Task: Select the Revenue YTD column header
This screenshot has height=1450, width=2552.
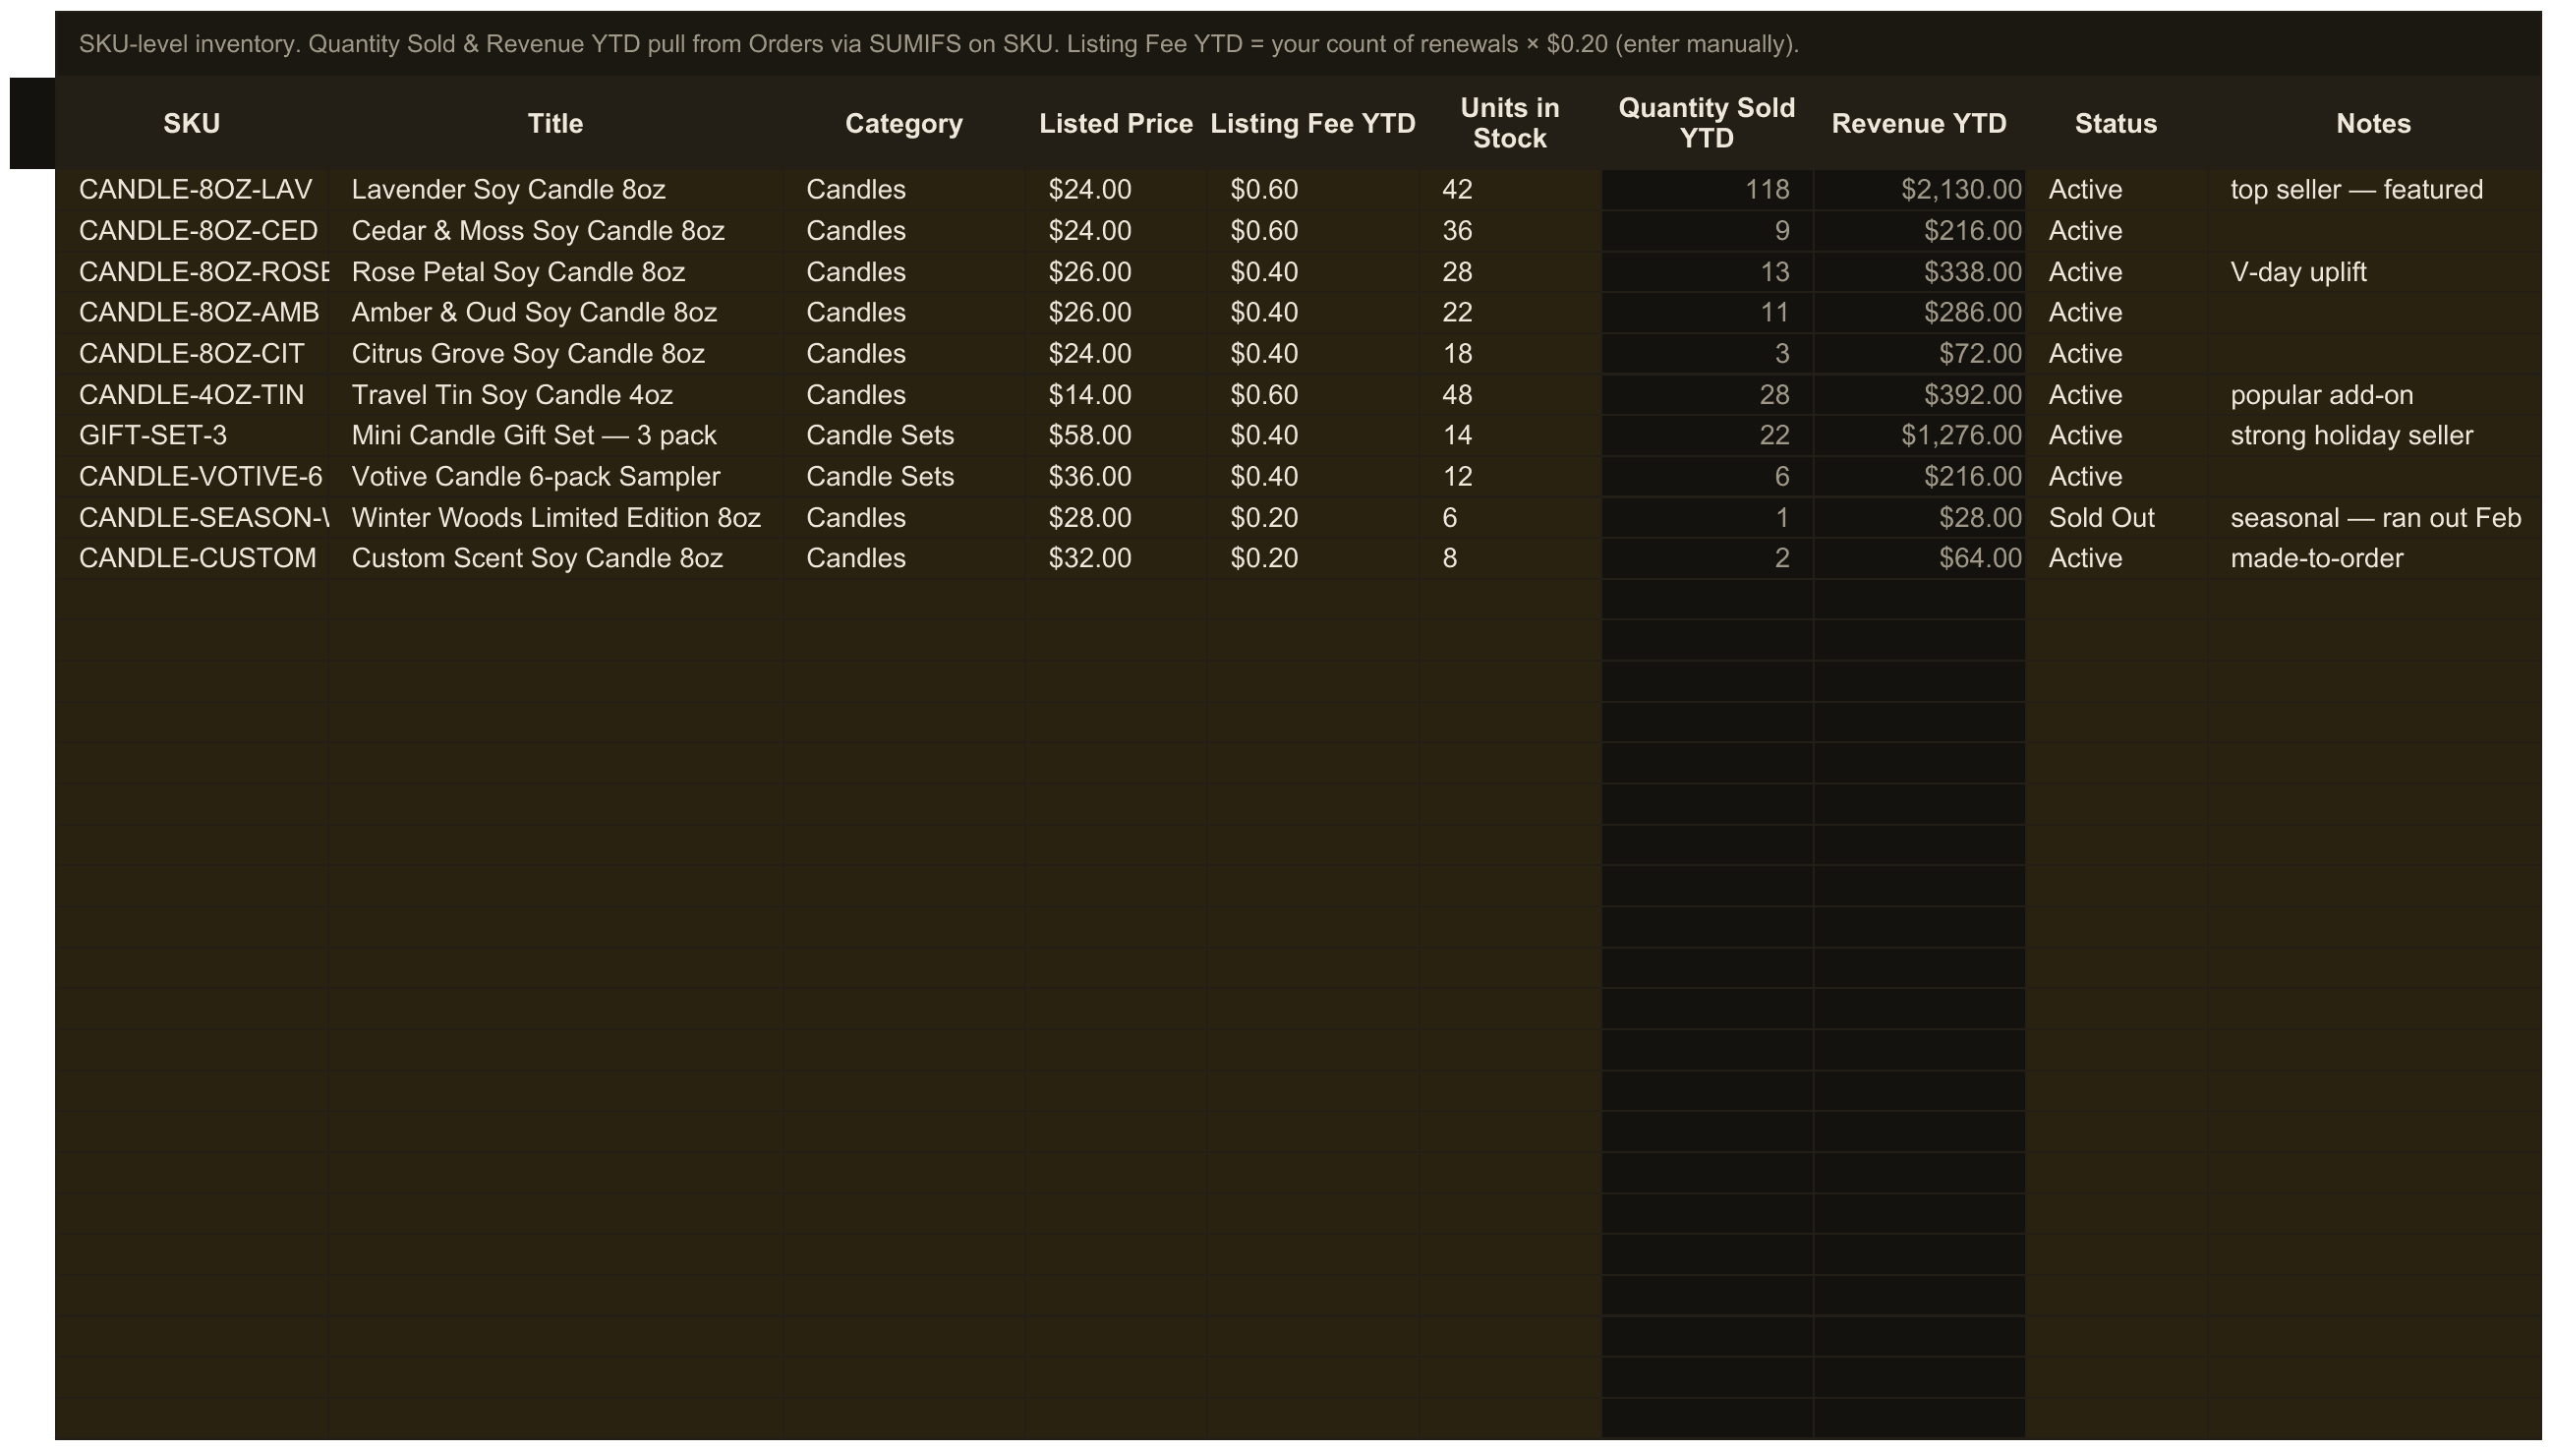Action: tap(1919, 124)
